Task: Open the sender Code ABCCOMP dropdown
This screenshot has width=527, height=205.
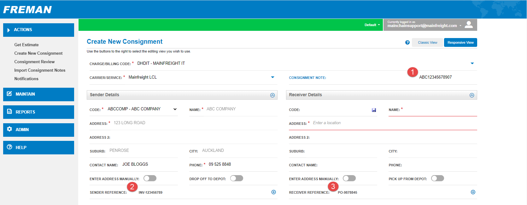Action: (x=142, y=109)
